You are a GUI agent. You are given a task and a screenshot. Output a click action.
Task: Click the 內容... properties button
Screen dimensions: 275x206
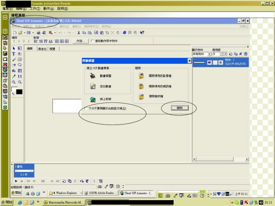pos(80,41)
